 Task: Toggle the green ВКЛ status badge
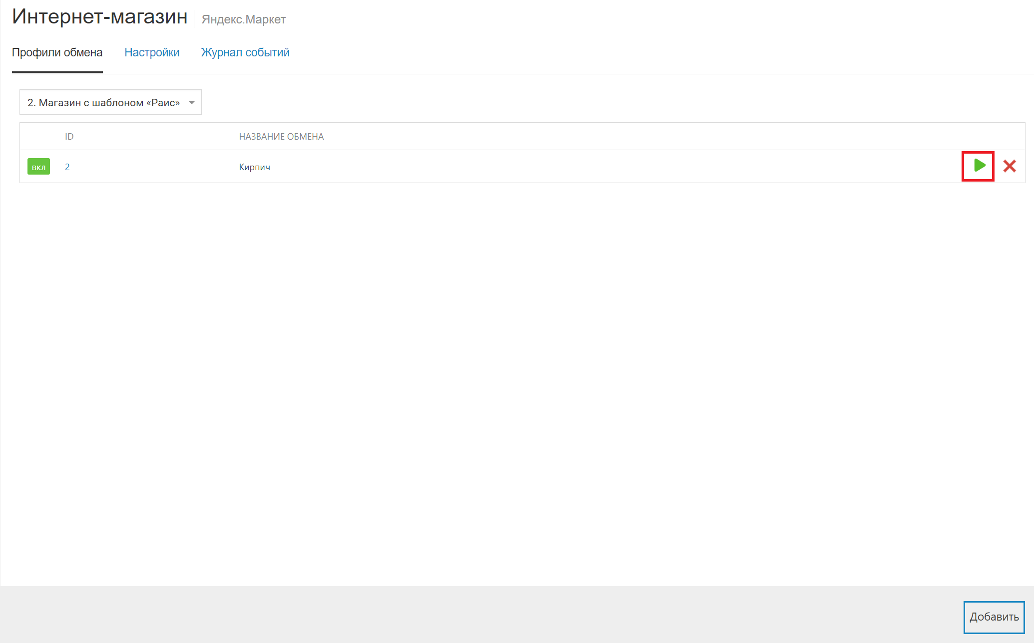[x=38, y=167]
